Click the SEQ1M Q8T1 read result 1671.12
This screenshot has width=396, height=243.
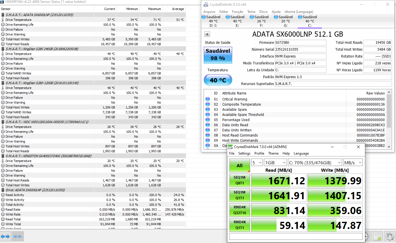tap(278, 181)
